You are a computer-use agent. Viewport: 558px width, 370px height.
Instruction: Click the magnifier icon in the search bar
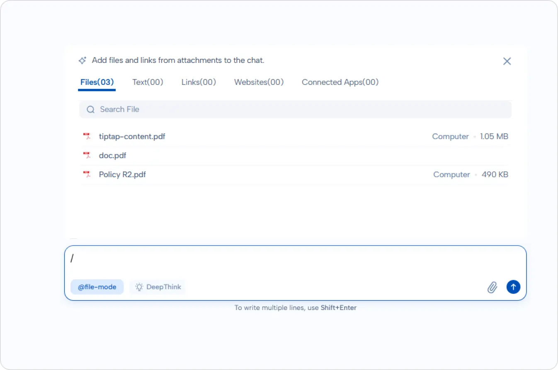[90, 109]
